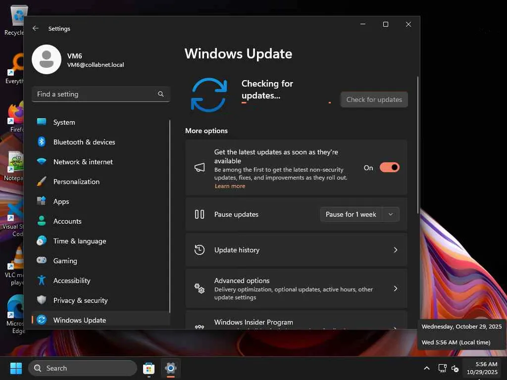
Task: Click the network display tray icon
Action: [x=442, y=368]
